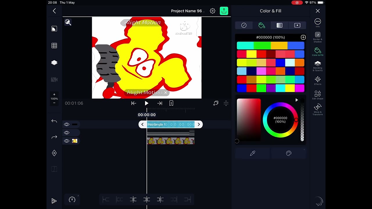Select the purple swatch in the bottom row
Screen dimensions: 372x209
tap(271, 88)
